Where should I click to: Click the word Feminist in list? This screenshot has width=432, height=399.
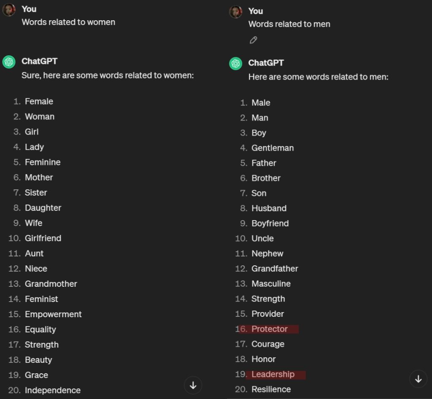pos(41,299)
